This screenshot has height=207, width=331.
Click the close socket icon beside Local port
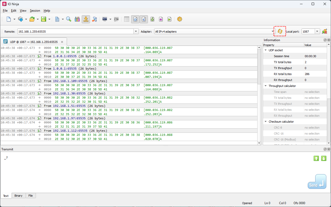[x=325, y=31]
